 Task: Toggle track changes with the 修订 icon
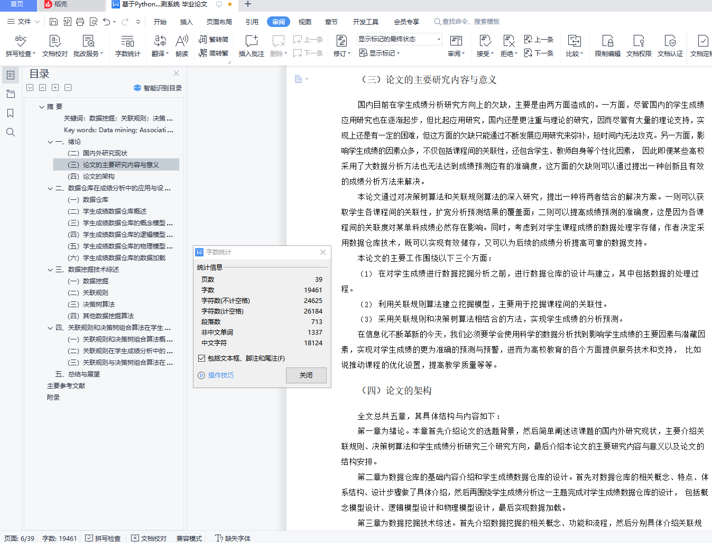pyautogui.click(x=342, y=41)
